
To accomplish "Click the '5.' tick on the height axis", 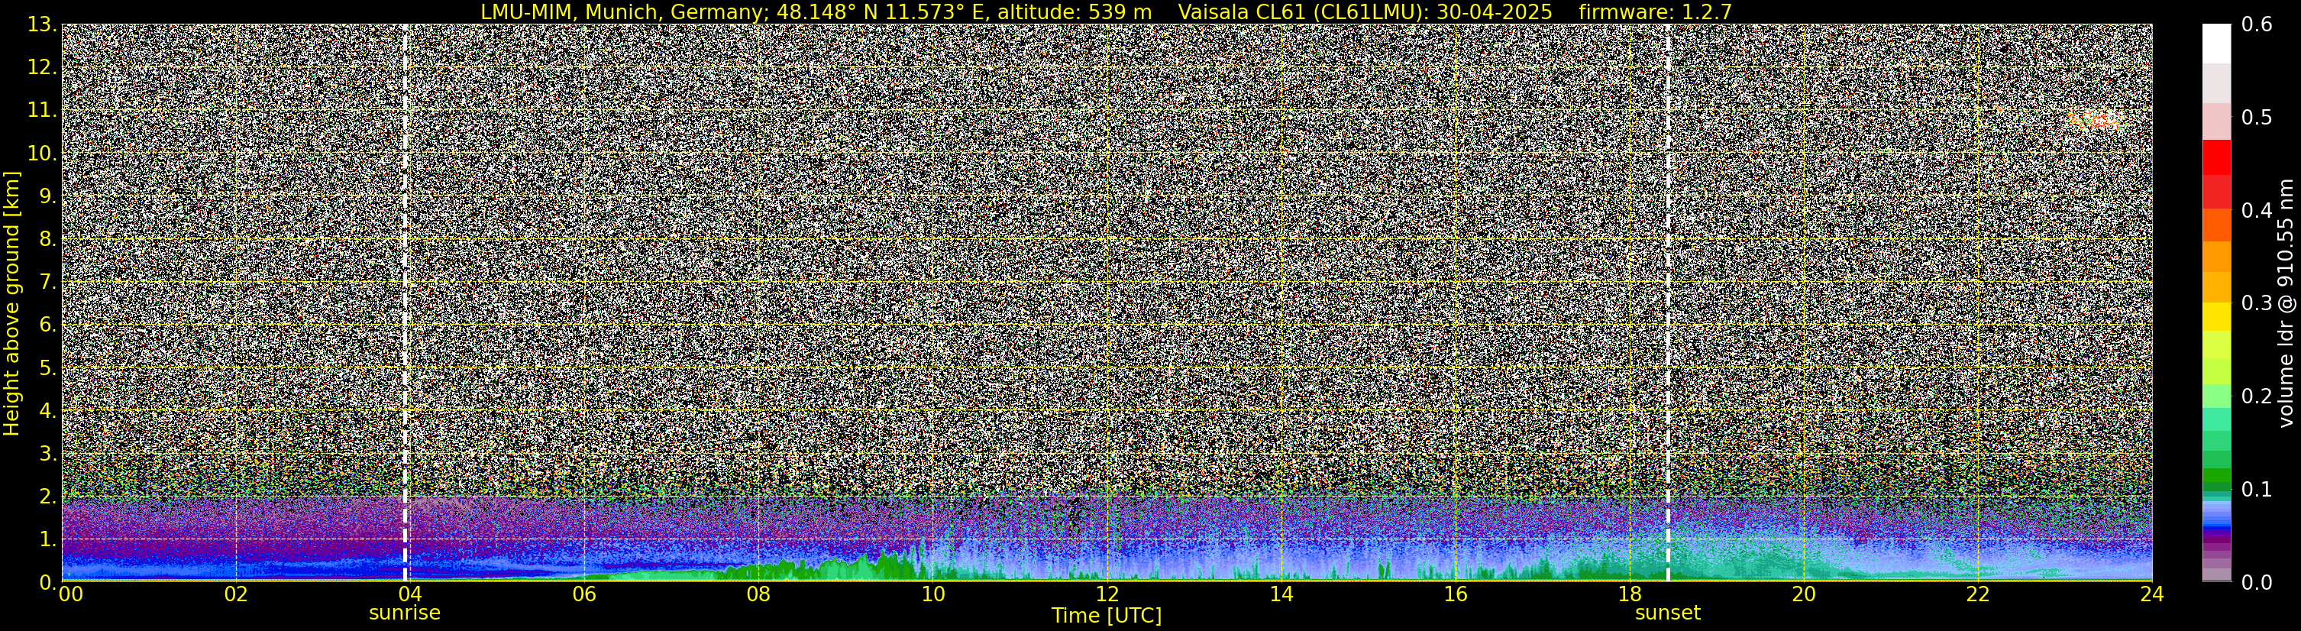I will 48,368.
